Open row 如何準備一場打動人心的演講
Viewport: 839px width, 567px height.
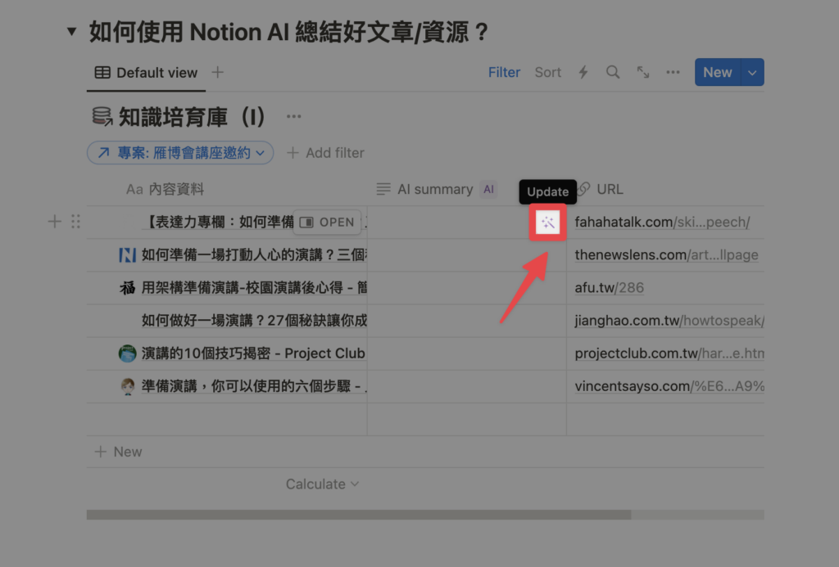(x=254, y=255)
